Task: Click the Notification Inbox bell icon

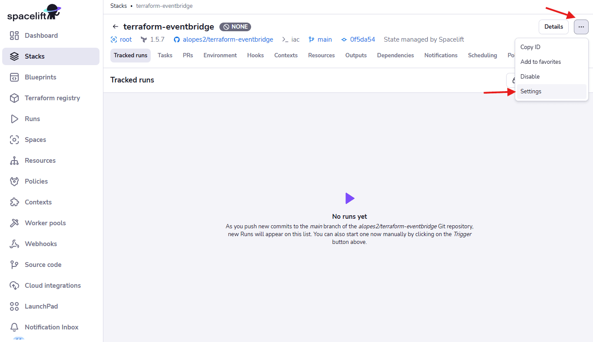Action: point(14,327)
